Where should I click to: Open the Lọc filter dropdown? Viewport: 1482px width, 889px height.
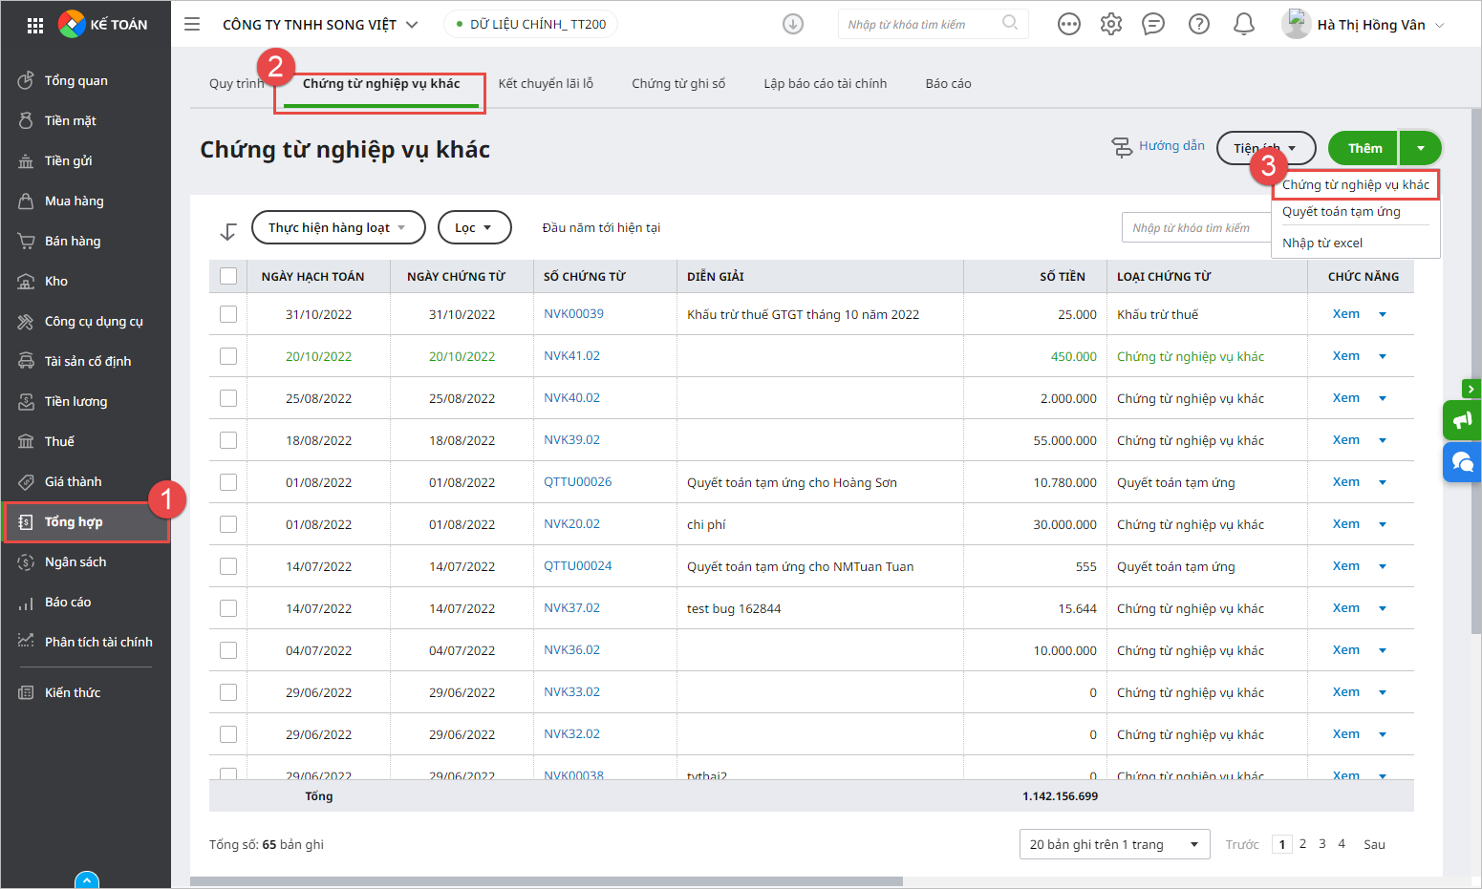point(474,227)
